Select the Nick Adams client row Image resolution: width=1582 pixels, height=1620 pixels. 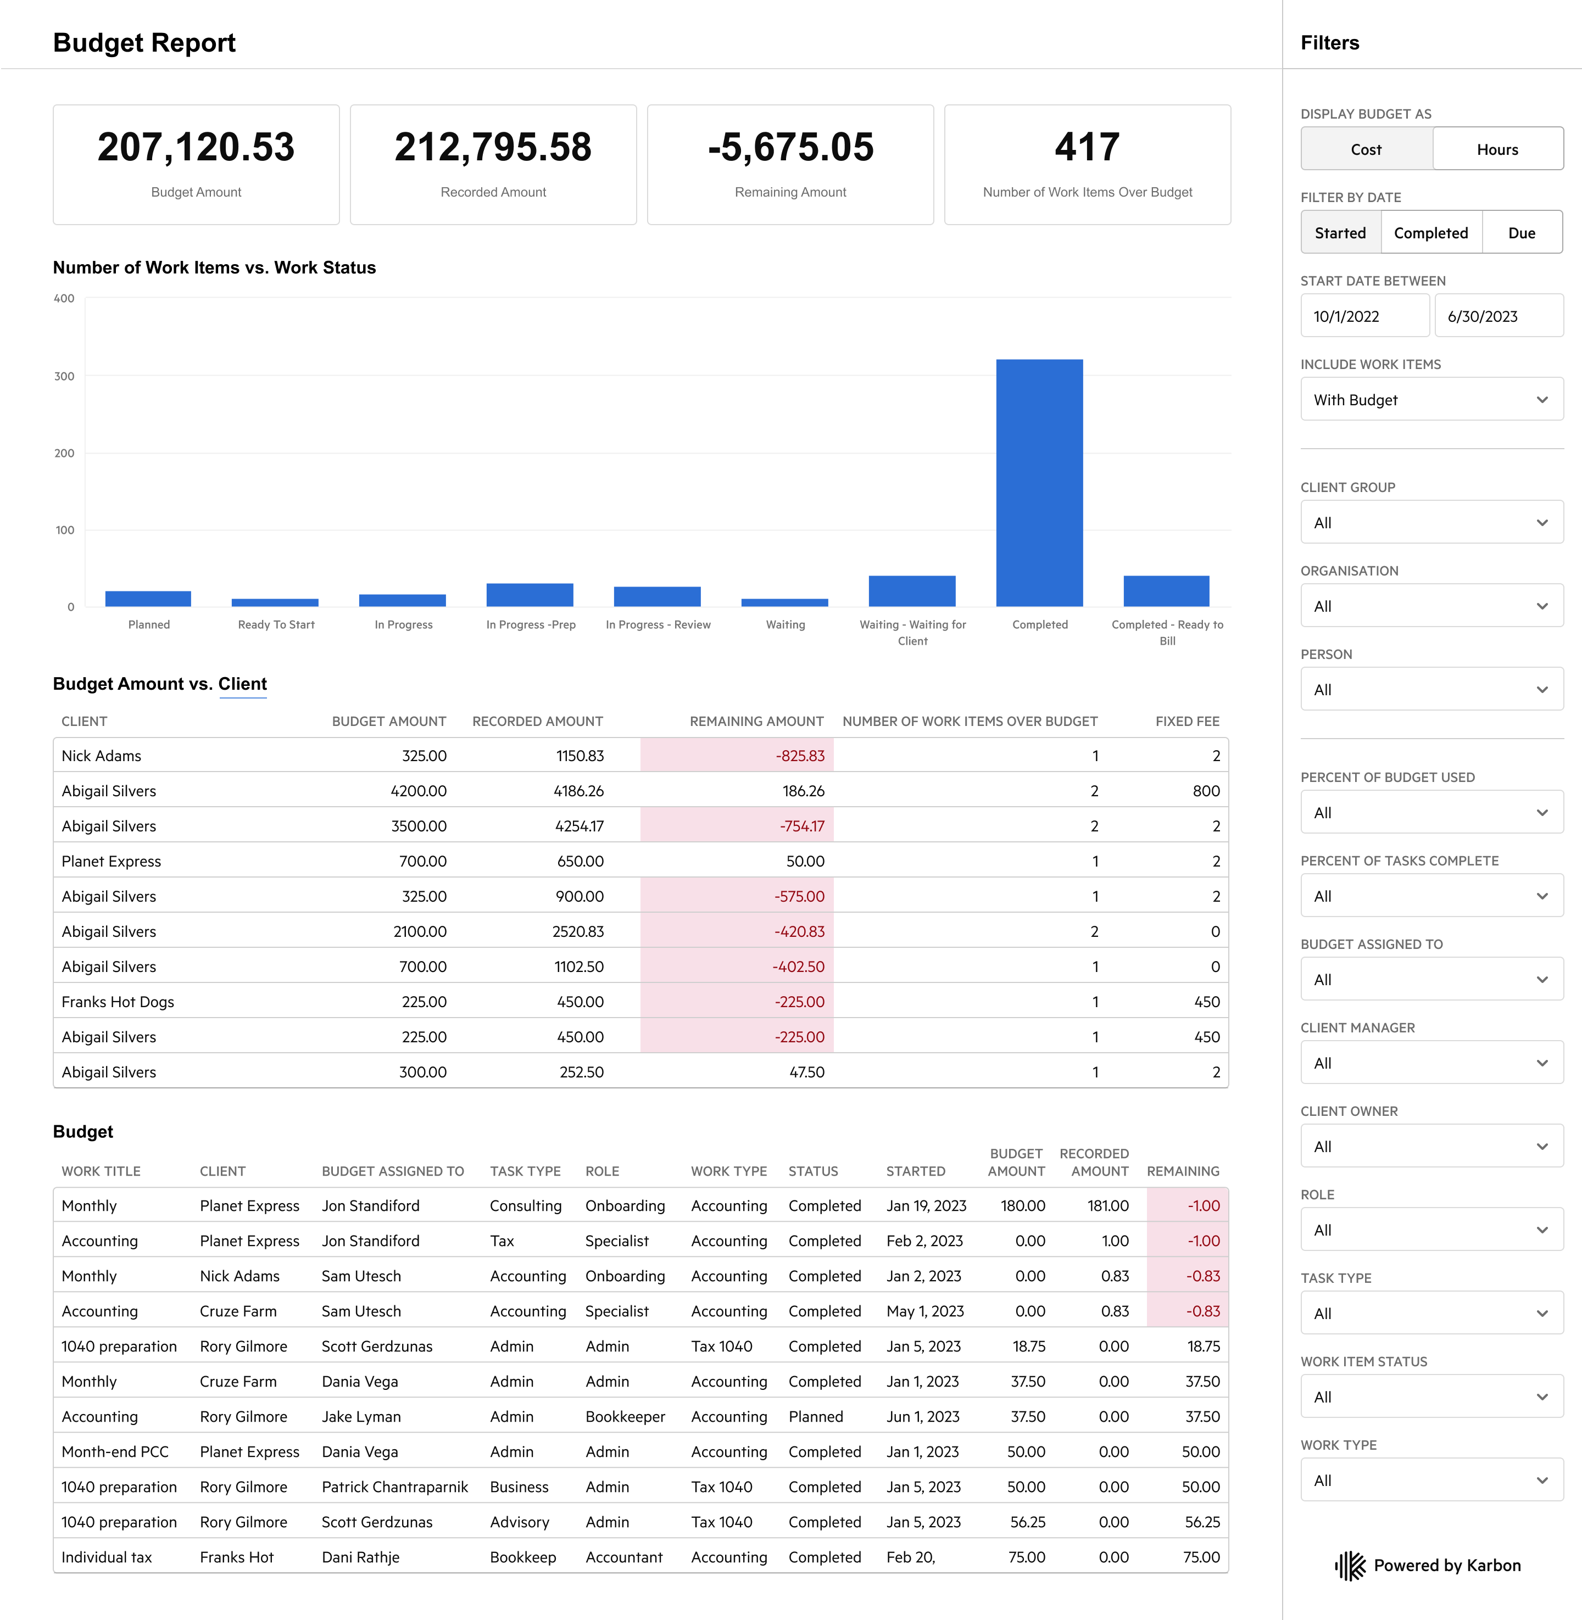point(640,756)
